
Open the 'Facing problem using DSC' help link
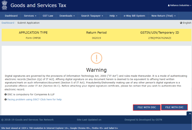coord(35,99)
